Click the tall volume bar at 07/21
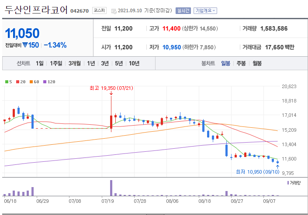308x215 pixels. pyautogui.click(x=111, y=188)
